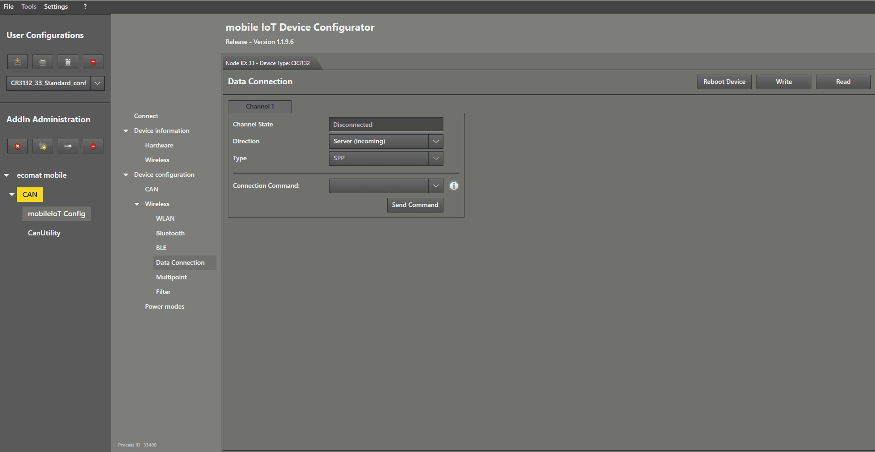Screen dimensions: 875x452
Task: Collapse the ecomat mobile tree node
Action: coord(7,175)
